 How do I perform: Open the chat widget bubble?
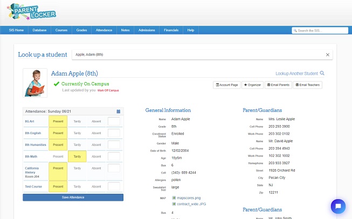point(338,206)
